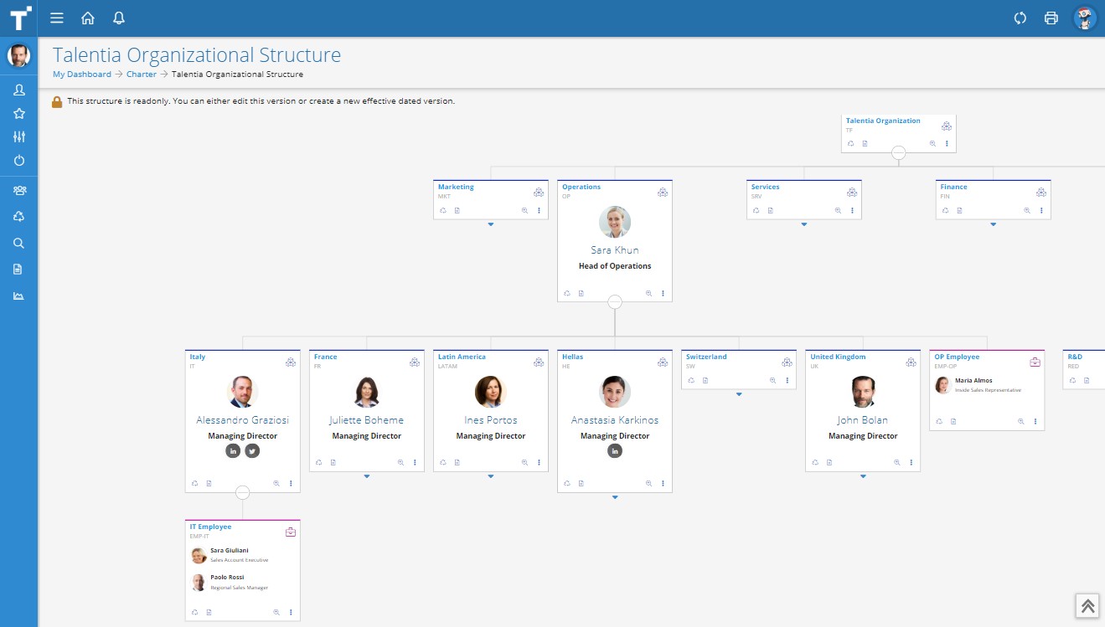The height and width of the screenshot is (627, 1105).
Task: Open the people group icon in sidebar
Action: pyautogui.click(x=18, y=190)
